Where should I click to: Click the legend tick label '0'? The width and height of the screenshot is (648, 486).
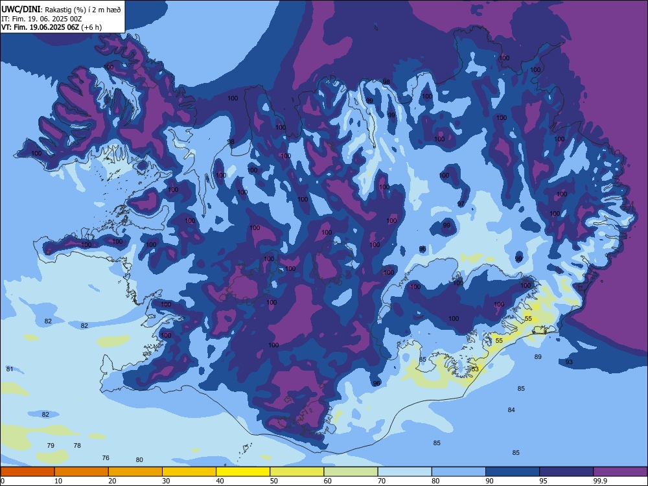point(3,481)
